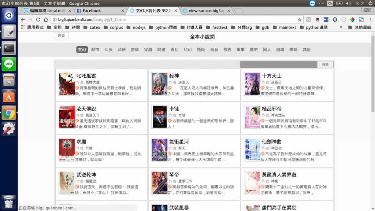The width and height of the screenshot is (375, 211).
Task: Open the nodejs bookmarks folder
Action: pos(136,27)
